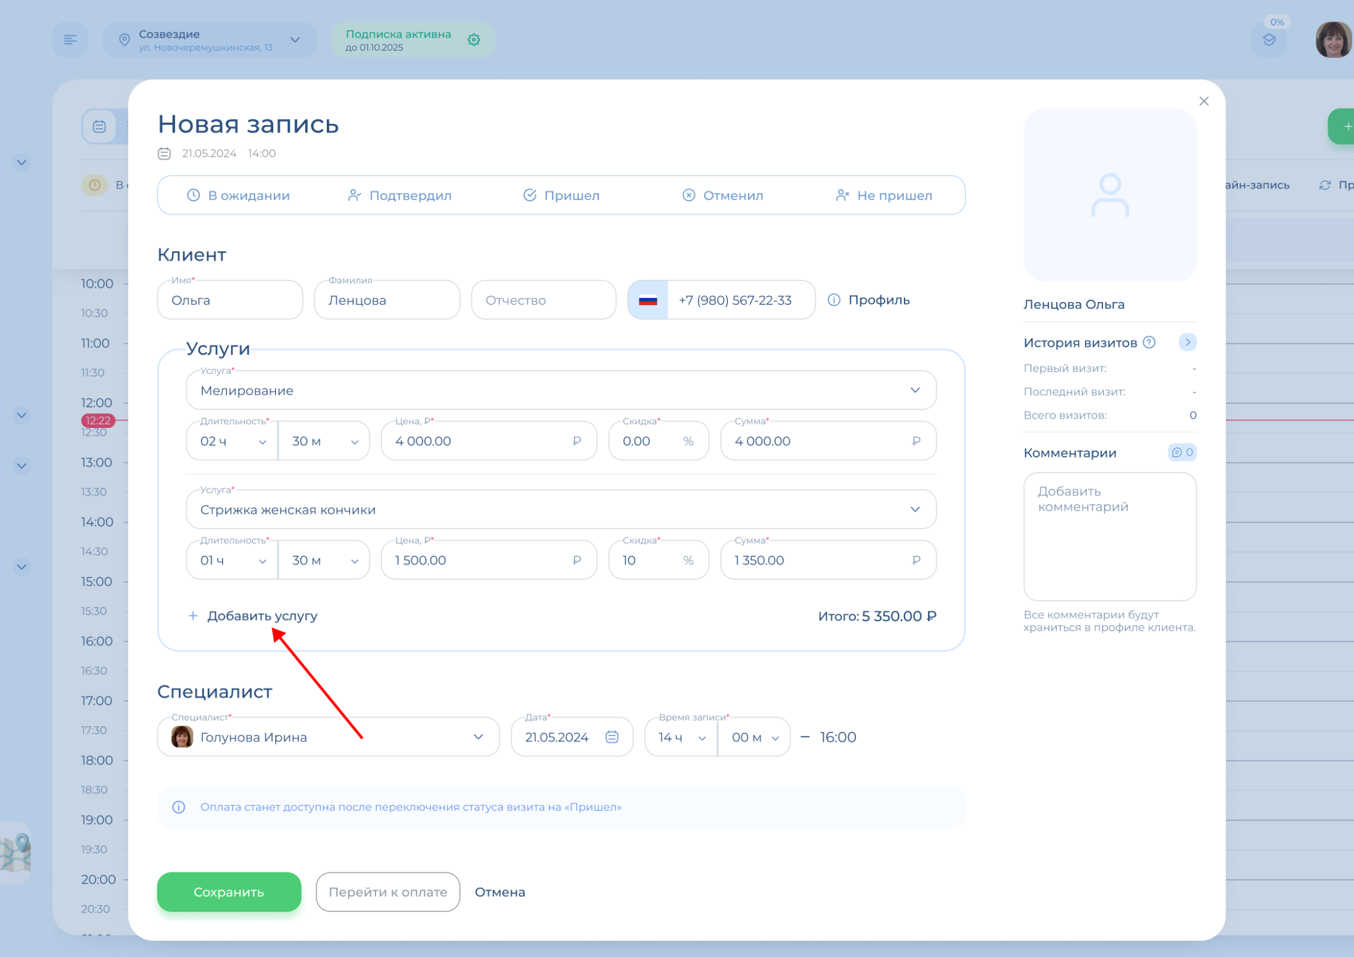Click the calendar icon in Дата field
This screenshot has height=957, width=1354.
click(612, 737)
